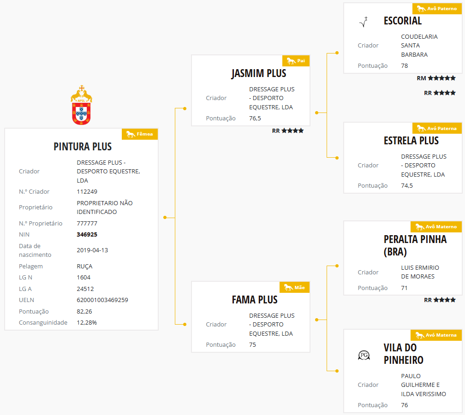Click the horse icon on the Mãe badge

(x=288, y=287)
